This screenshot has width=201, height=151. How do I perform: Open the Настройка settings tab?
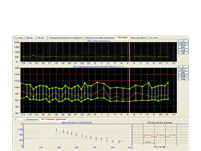[x=138, y=38]
